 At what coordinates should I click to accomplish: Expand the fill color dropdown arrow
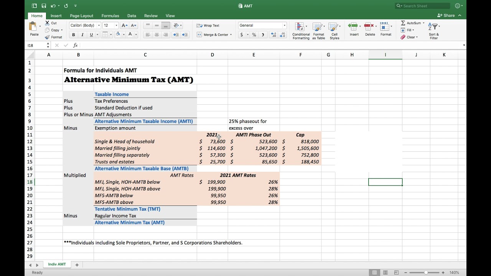tap(124, 34)
